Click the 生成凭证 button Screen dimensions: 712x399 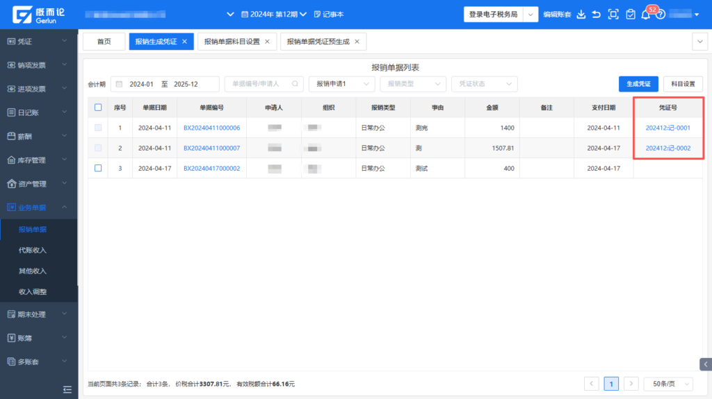tap(638, 84)
